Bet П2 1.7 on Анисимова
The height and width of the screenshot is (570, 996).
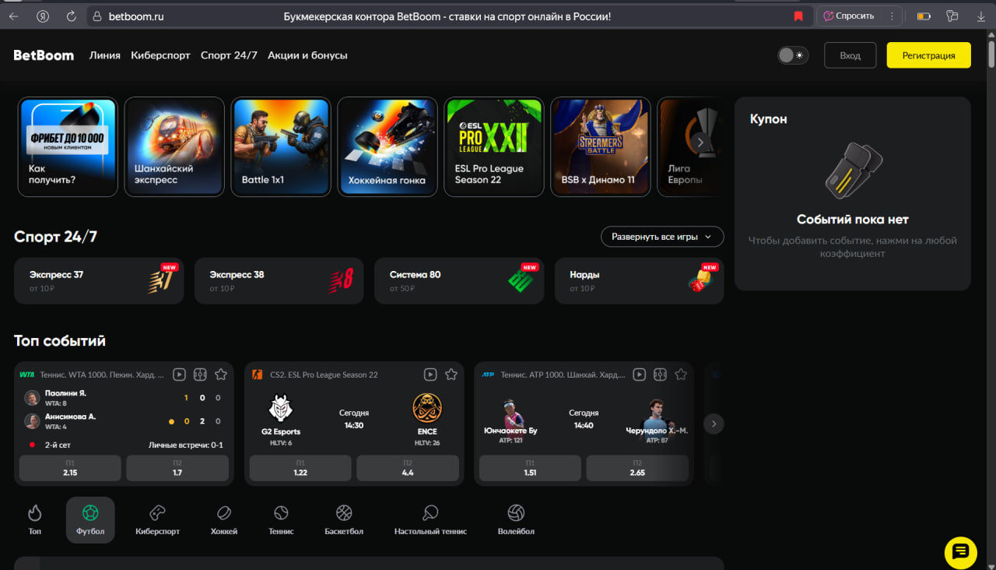click(x=177, y=468)
